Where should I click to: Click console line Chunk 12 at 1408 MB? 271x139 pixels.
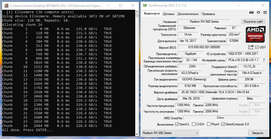57,75
